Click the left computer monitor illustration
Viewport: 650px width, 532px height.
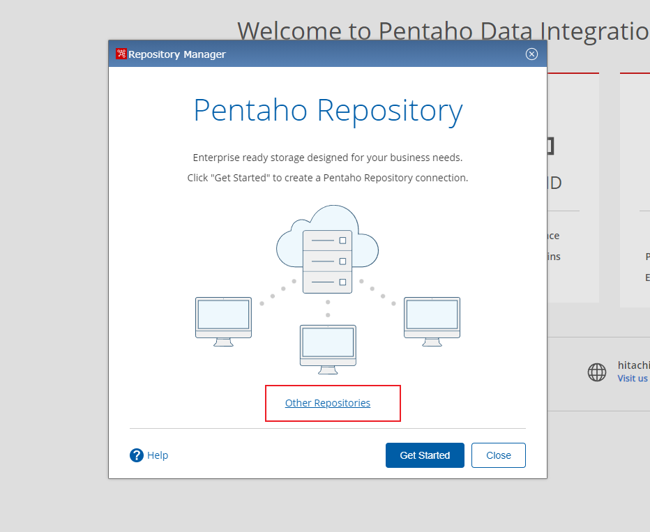(223, 321)
